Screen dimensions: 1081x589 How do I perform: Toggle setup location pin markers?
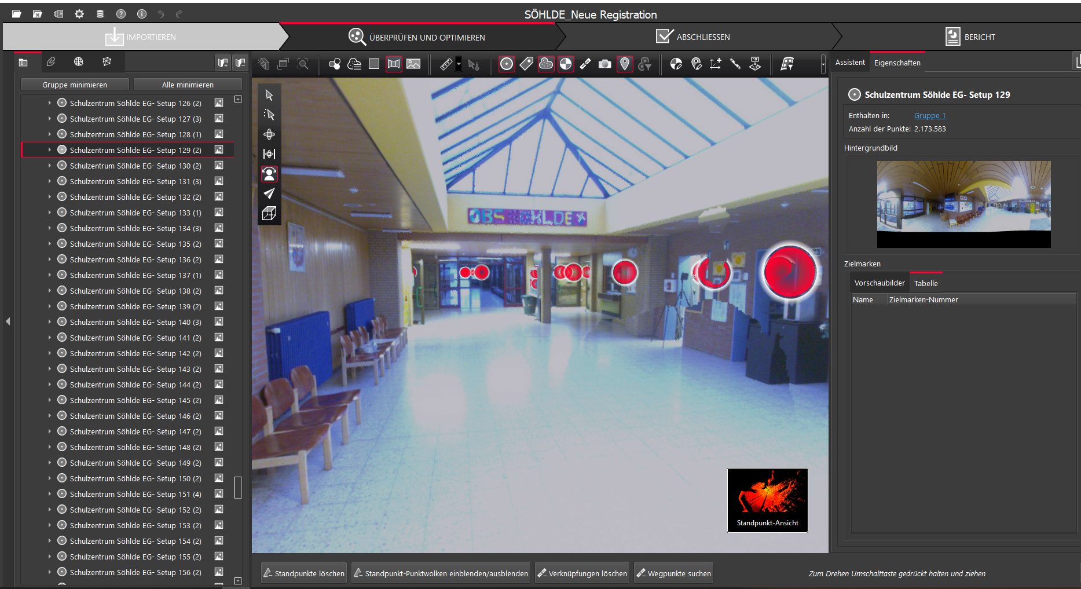(624, 64)
